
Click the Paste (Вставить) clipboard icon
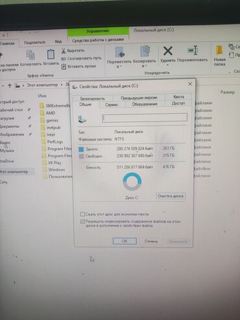click(51, 54)
